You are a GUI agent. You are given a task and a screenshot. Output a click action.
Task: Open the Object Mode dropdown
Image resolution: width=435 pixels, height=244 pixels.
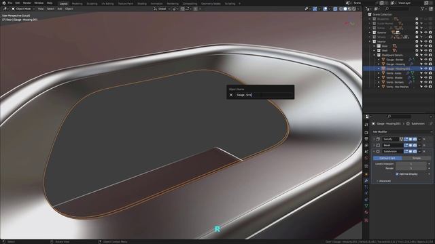[x=23, y=9]
